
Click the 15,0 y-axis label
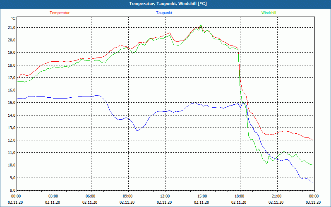[x=12, y=103]
